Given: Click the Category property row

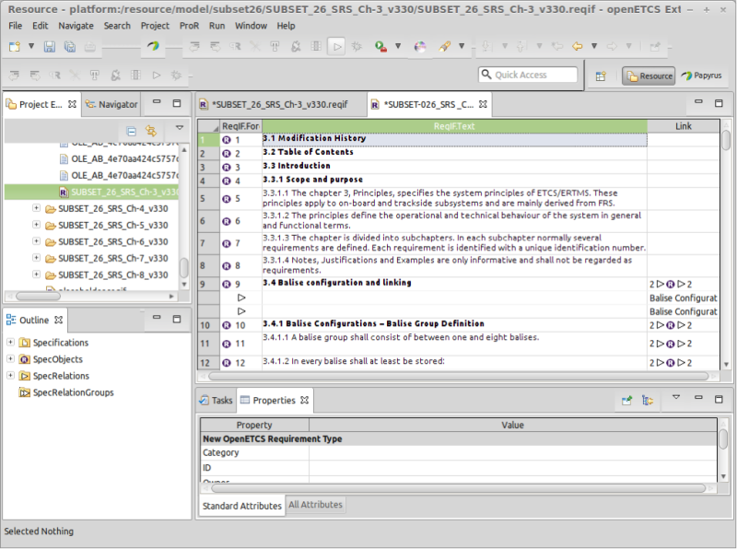Looking at the screenshot, I should click(x=459, y=452).
